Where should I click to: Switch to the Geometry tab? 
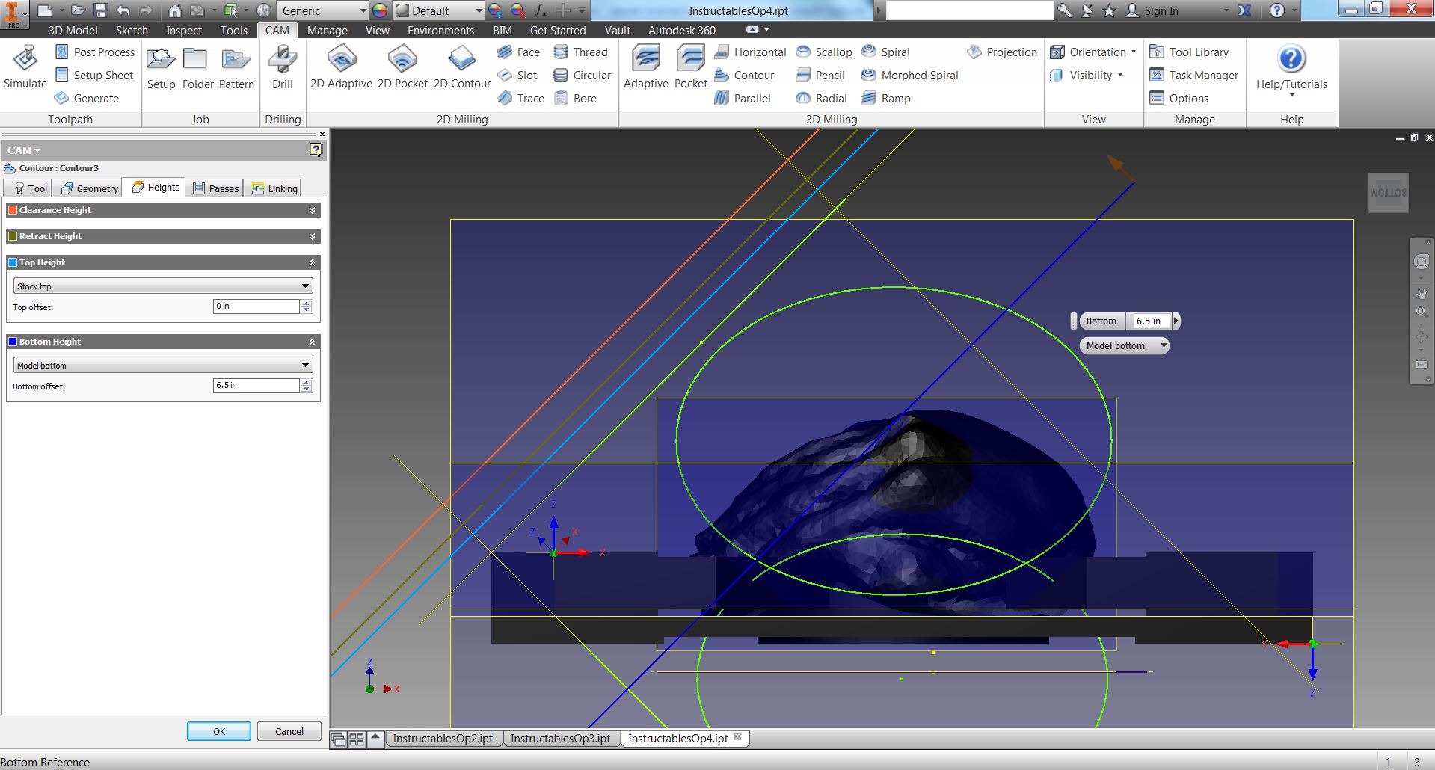tap(90, 188)
